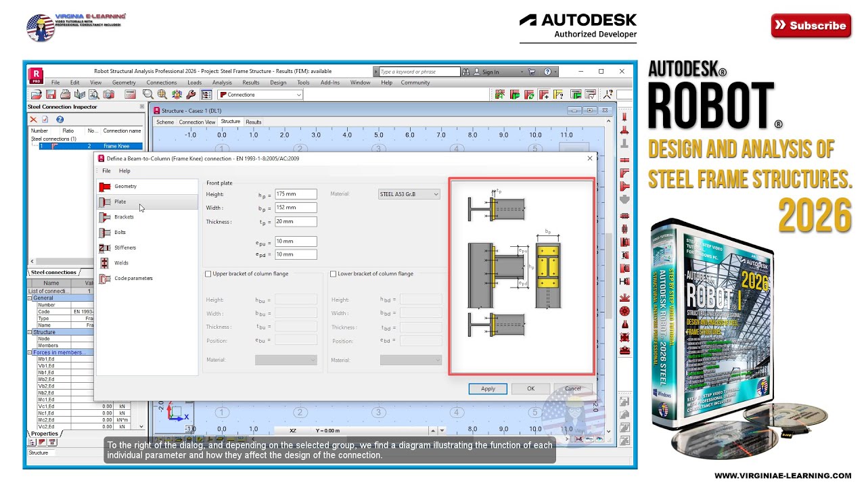This screenshot has height=487, width=866.
Task: Select the Plate group in dialog
Action: click(147, 202)
